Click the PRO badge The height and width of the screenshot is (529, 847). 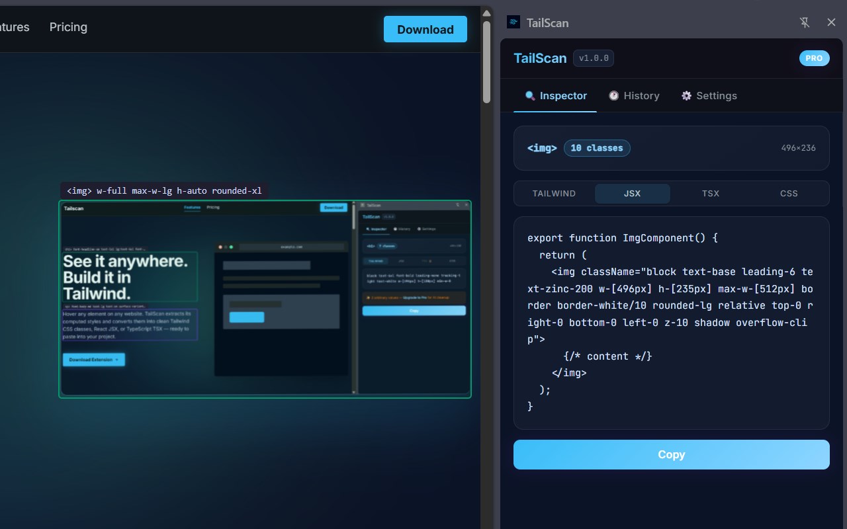tap(815, 58)
